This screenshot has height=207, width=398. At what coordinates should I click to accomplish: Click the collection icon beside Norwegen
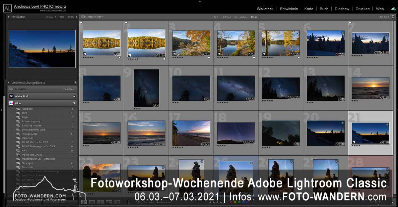tap(18, 163)
